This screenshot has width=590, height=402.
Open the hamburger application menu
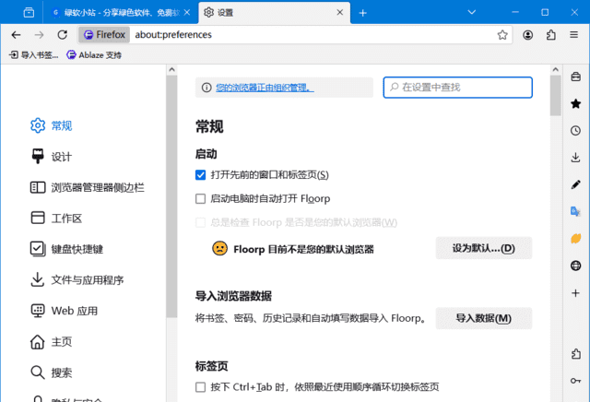pyautogui.click(x=573, y=35)
